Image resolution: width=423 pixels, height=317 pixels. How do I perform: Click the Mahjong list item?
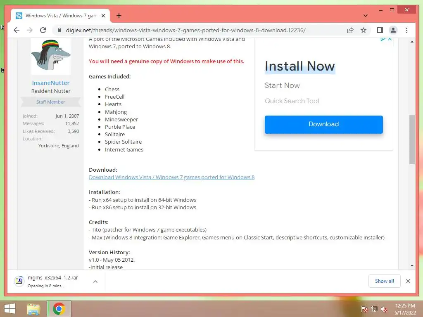[116, 112]
